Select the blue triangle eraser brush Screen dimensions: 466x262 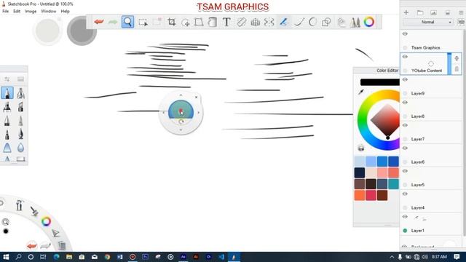(7, 148)
